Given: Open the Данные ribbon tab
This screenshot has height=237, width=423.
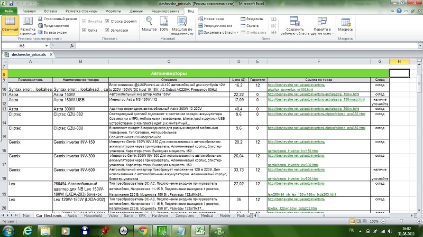Looking at the screenshot, I should coord(136,11).
